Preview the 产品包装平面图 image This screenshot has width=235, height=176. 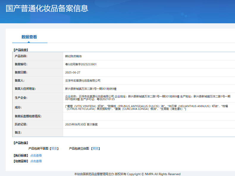click(54, 149)
